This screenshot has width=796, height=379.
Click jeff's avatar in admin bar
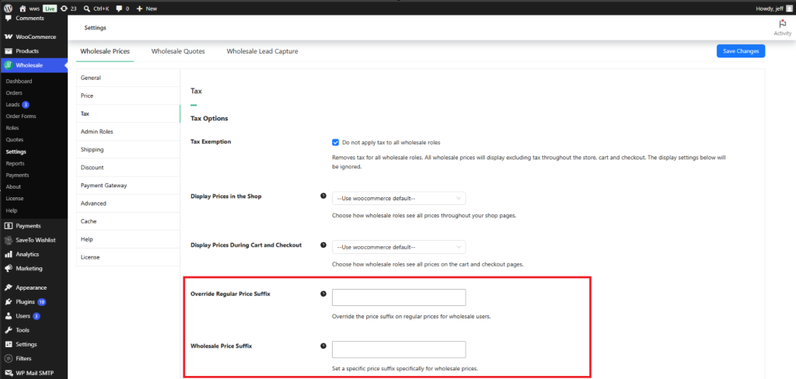click(789, 9)
